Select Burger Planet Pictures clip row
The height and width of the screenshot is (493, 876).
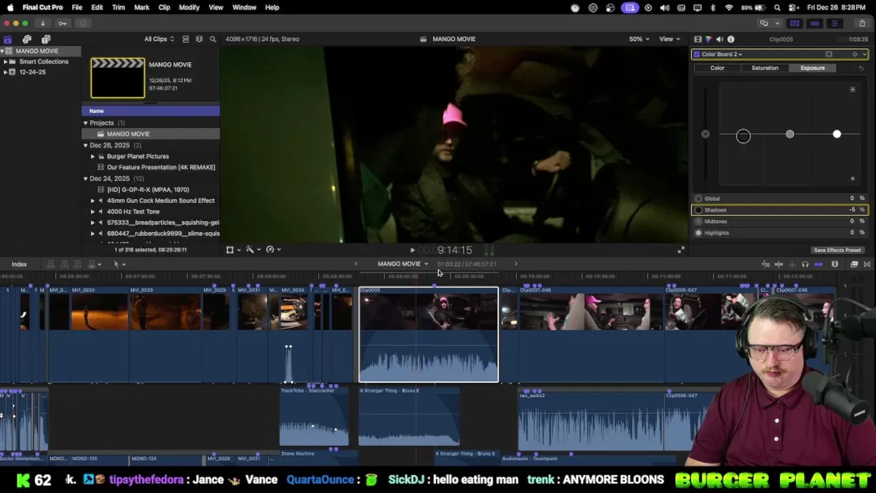[151, 156]
